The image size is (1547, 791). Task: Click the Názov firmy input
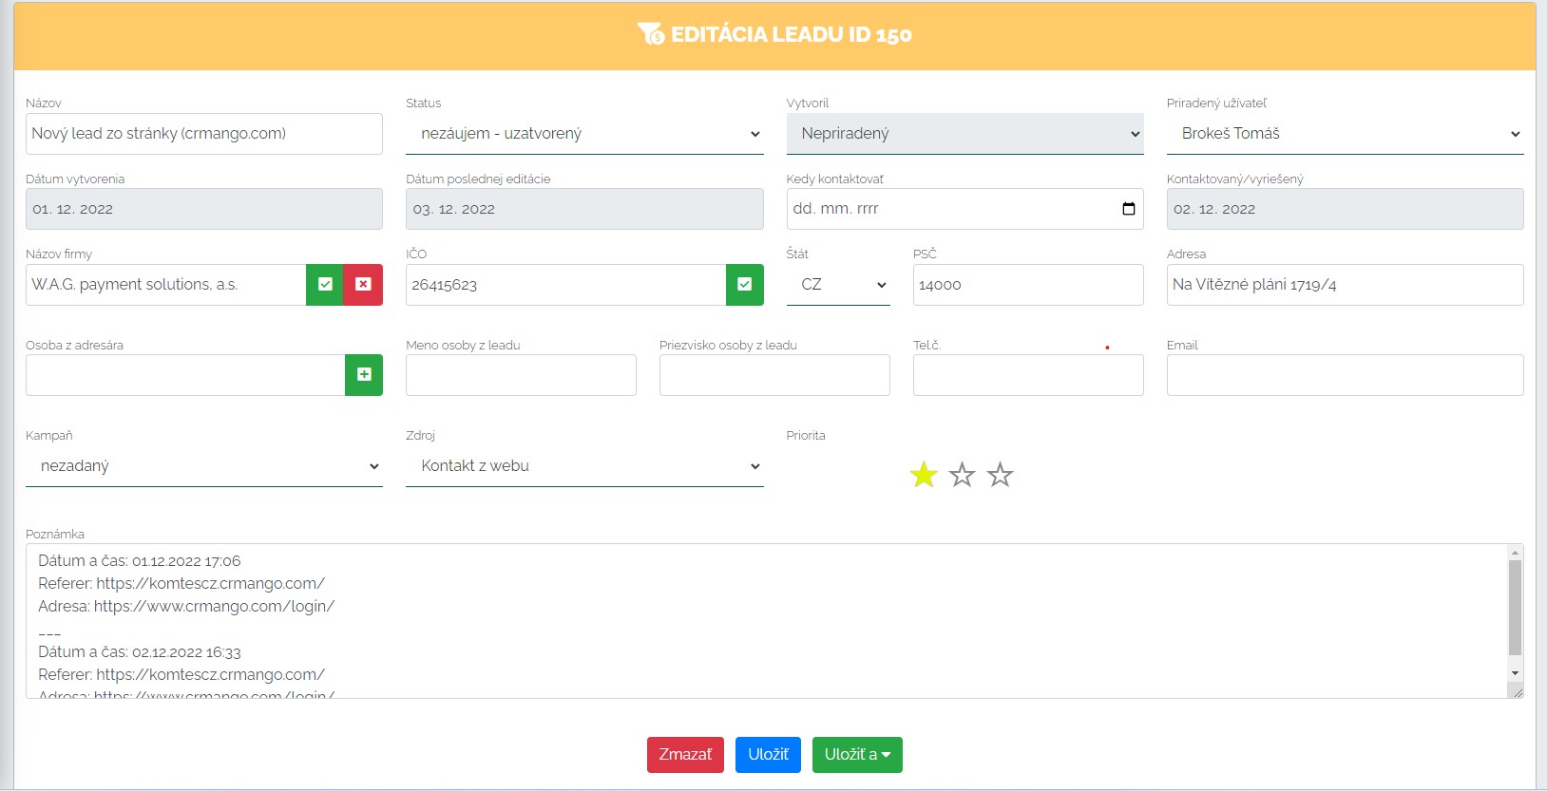point(165,285)
